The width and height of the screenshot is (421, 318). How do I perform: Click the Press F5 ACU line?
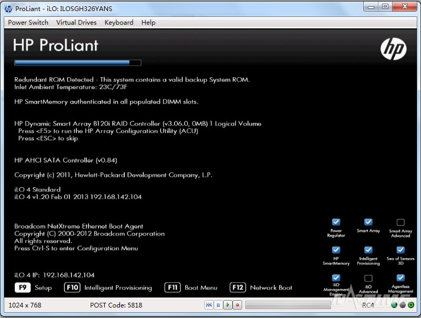point(108,131)
